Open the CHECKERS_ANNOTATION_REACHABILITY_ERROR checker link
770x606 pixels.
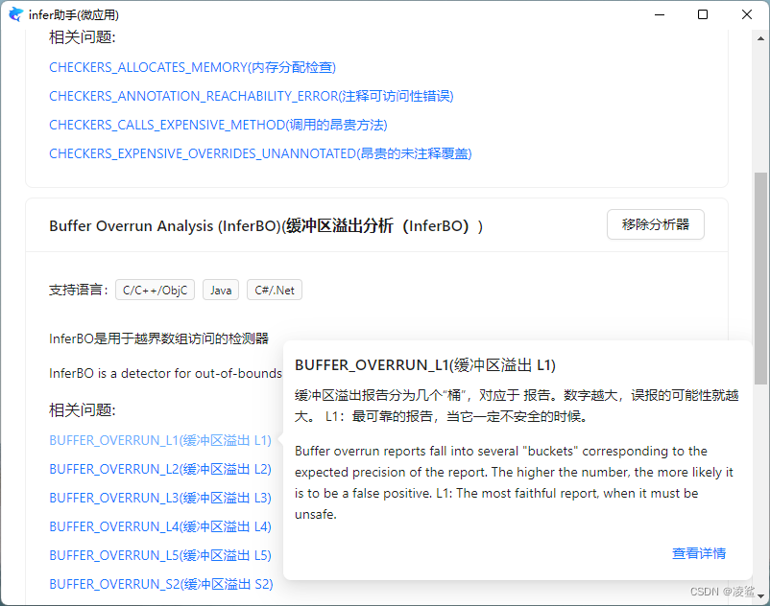252,96
